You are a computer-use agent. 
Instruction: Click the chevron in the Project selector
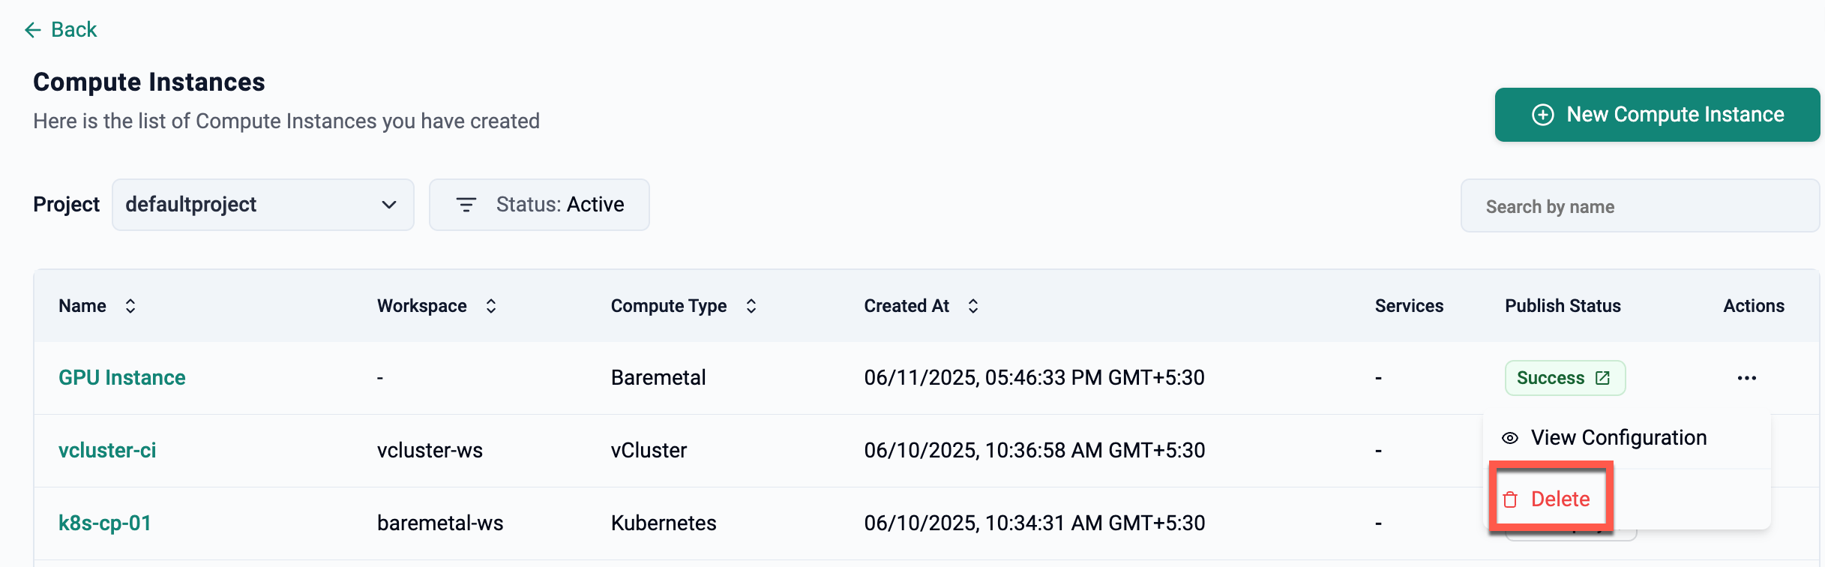coord(389,205)
